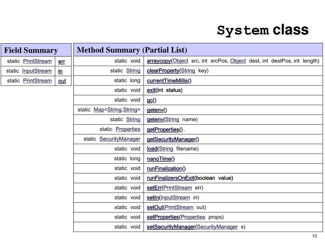The height and width of the screenshot is (244, 325).
Task: Click 'static void' in setSecurityManager row
Action: tap(128, 227)
